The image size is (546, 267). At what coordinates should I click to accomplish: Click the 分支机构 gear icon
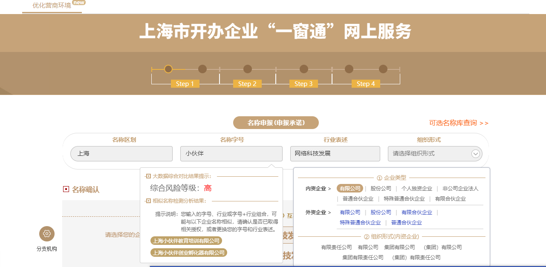pyautogui.click(x=46, y=234)
